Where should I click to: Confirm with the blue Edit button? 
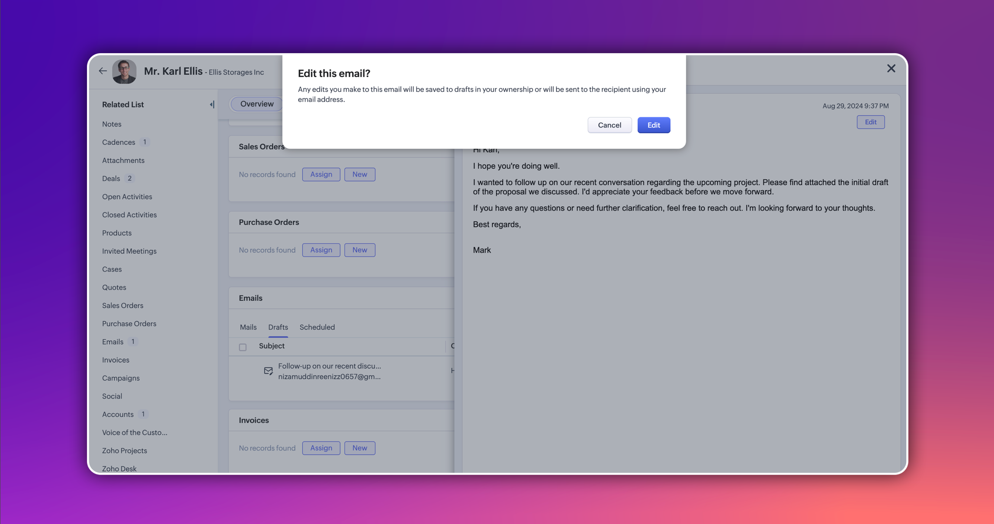point(653,125)
